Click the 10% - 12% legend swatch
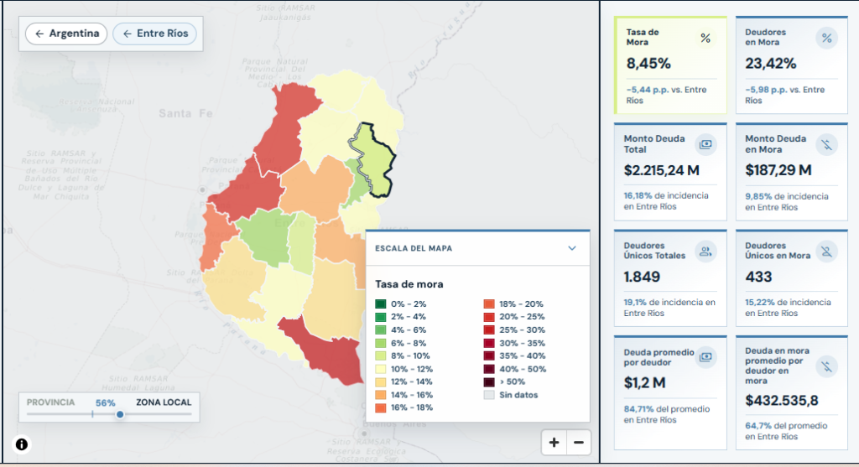The width and height of the screenshot is (859, 467). [x=381, y=369]
